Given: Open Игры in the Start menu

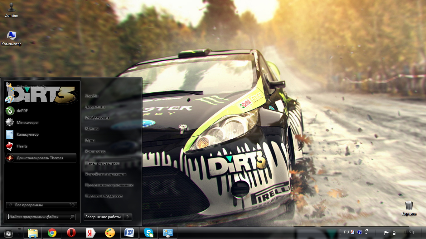Looking at the screenshot, I should (90, 141).
